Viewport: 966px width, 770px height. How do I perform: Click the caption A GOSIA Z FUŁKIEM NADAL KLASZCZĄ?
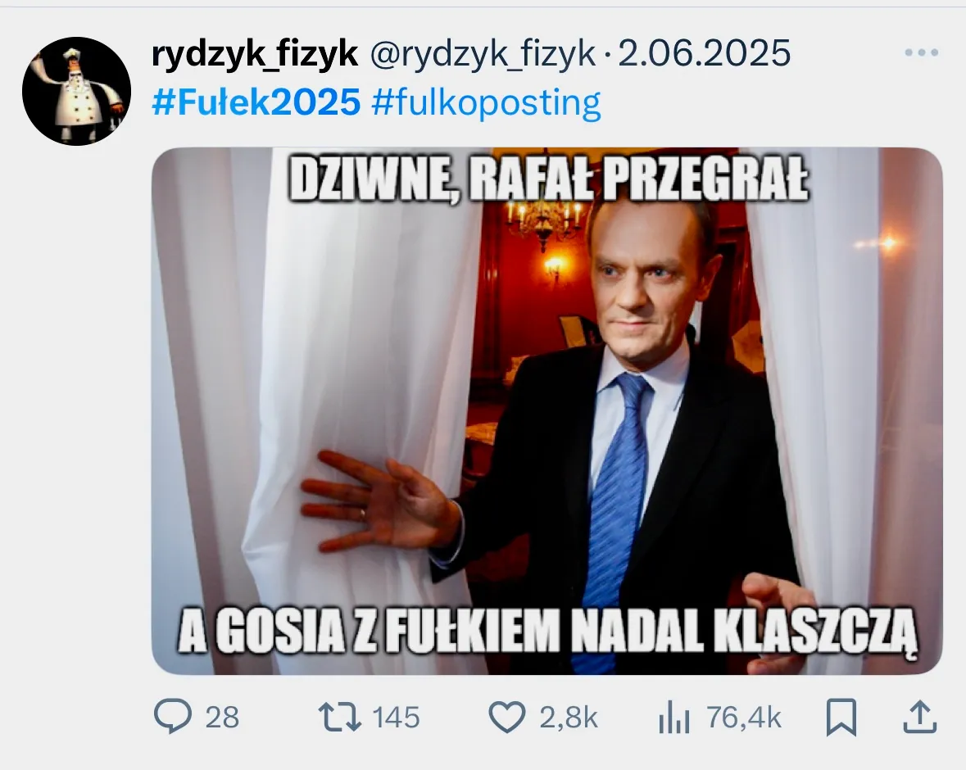click(x=547, y=632)
